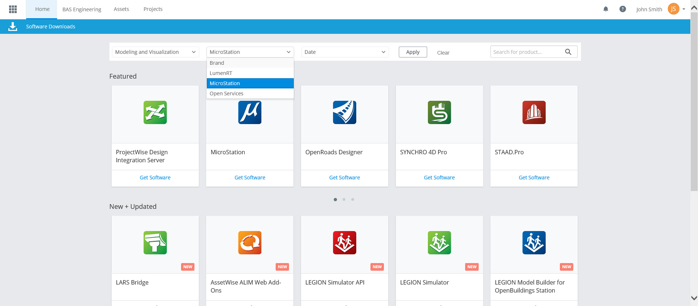Screen dimensions: 698x306
Task: Click the SYNCHRO 4D Pro title text
Action: click(424, 152)
